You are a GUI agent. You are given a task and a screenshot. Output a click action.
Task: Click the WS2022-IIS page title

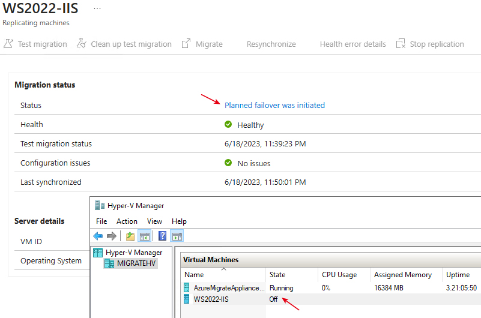pyautogui.click(x=40, y=8)
